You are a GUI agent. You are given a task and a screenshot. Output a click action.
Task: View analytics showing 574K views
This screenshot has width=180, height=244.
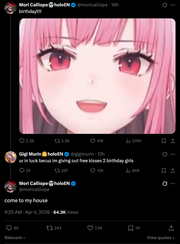(134, 141)
